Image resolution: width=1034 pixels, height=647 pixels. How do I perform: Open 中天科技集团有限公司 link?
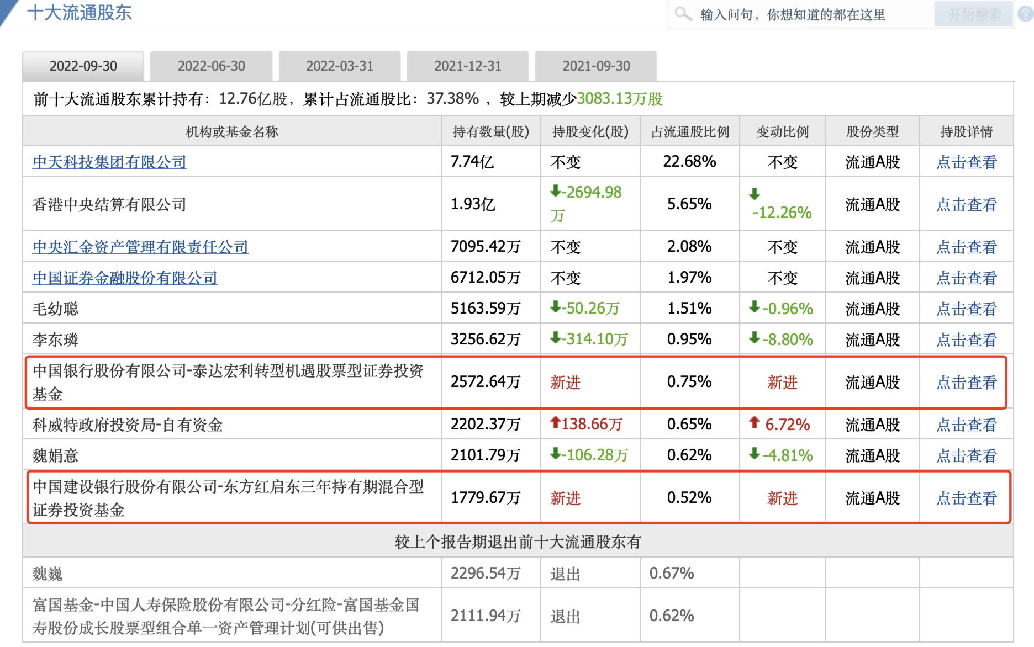pos(109,162)
